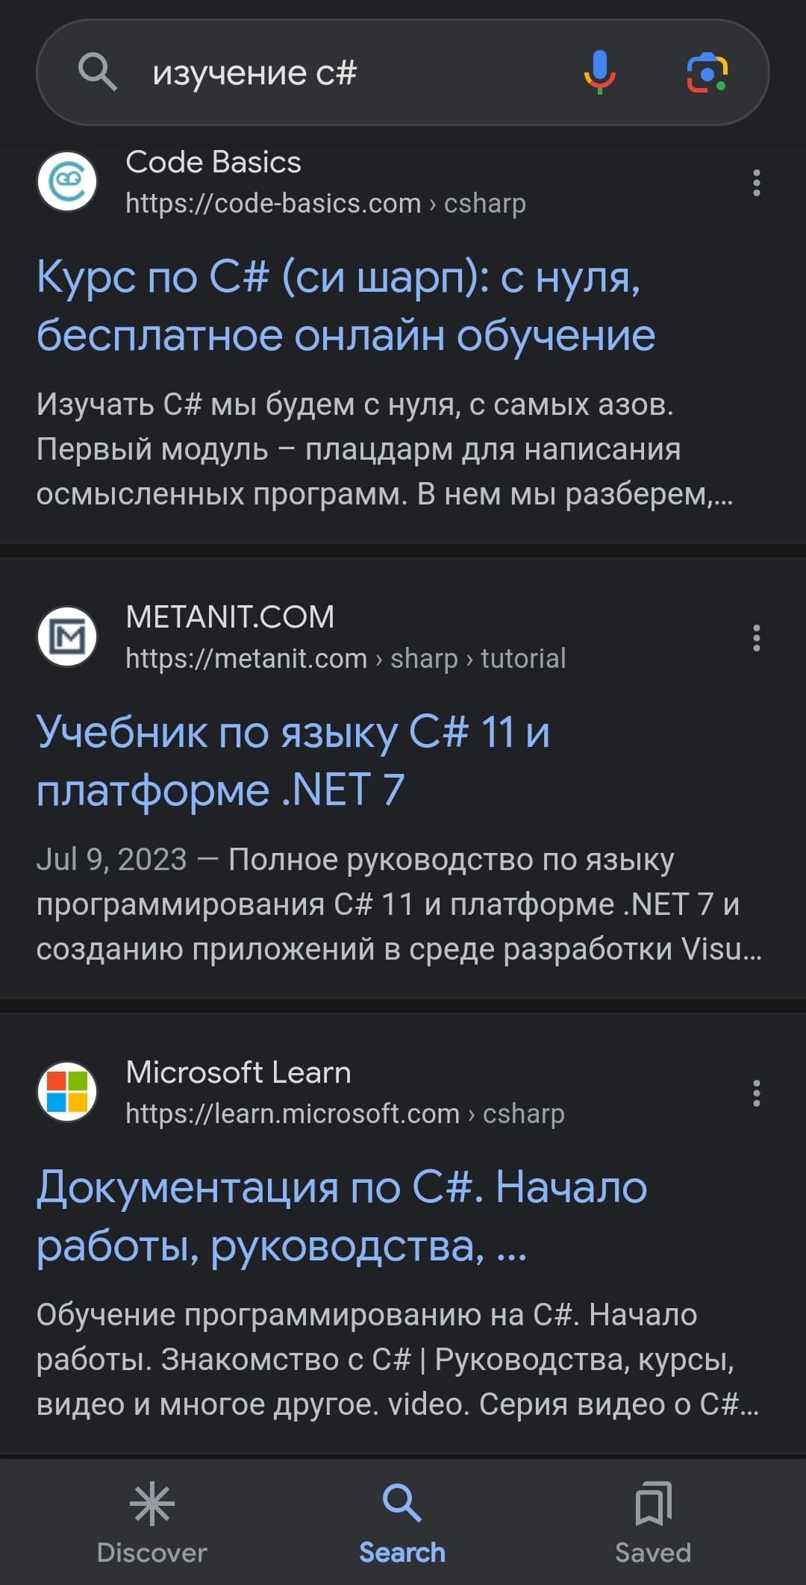Tap the magnifying glass search icon
Viewport: 806px width, 1585px height.
(98, 72)
